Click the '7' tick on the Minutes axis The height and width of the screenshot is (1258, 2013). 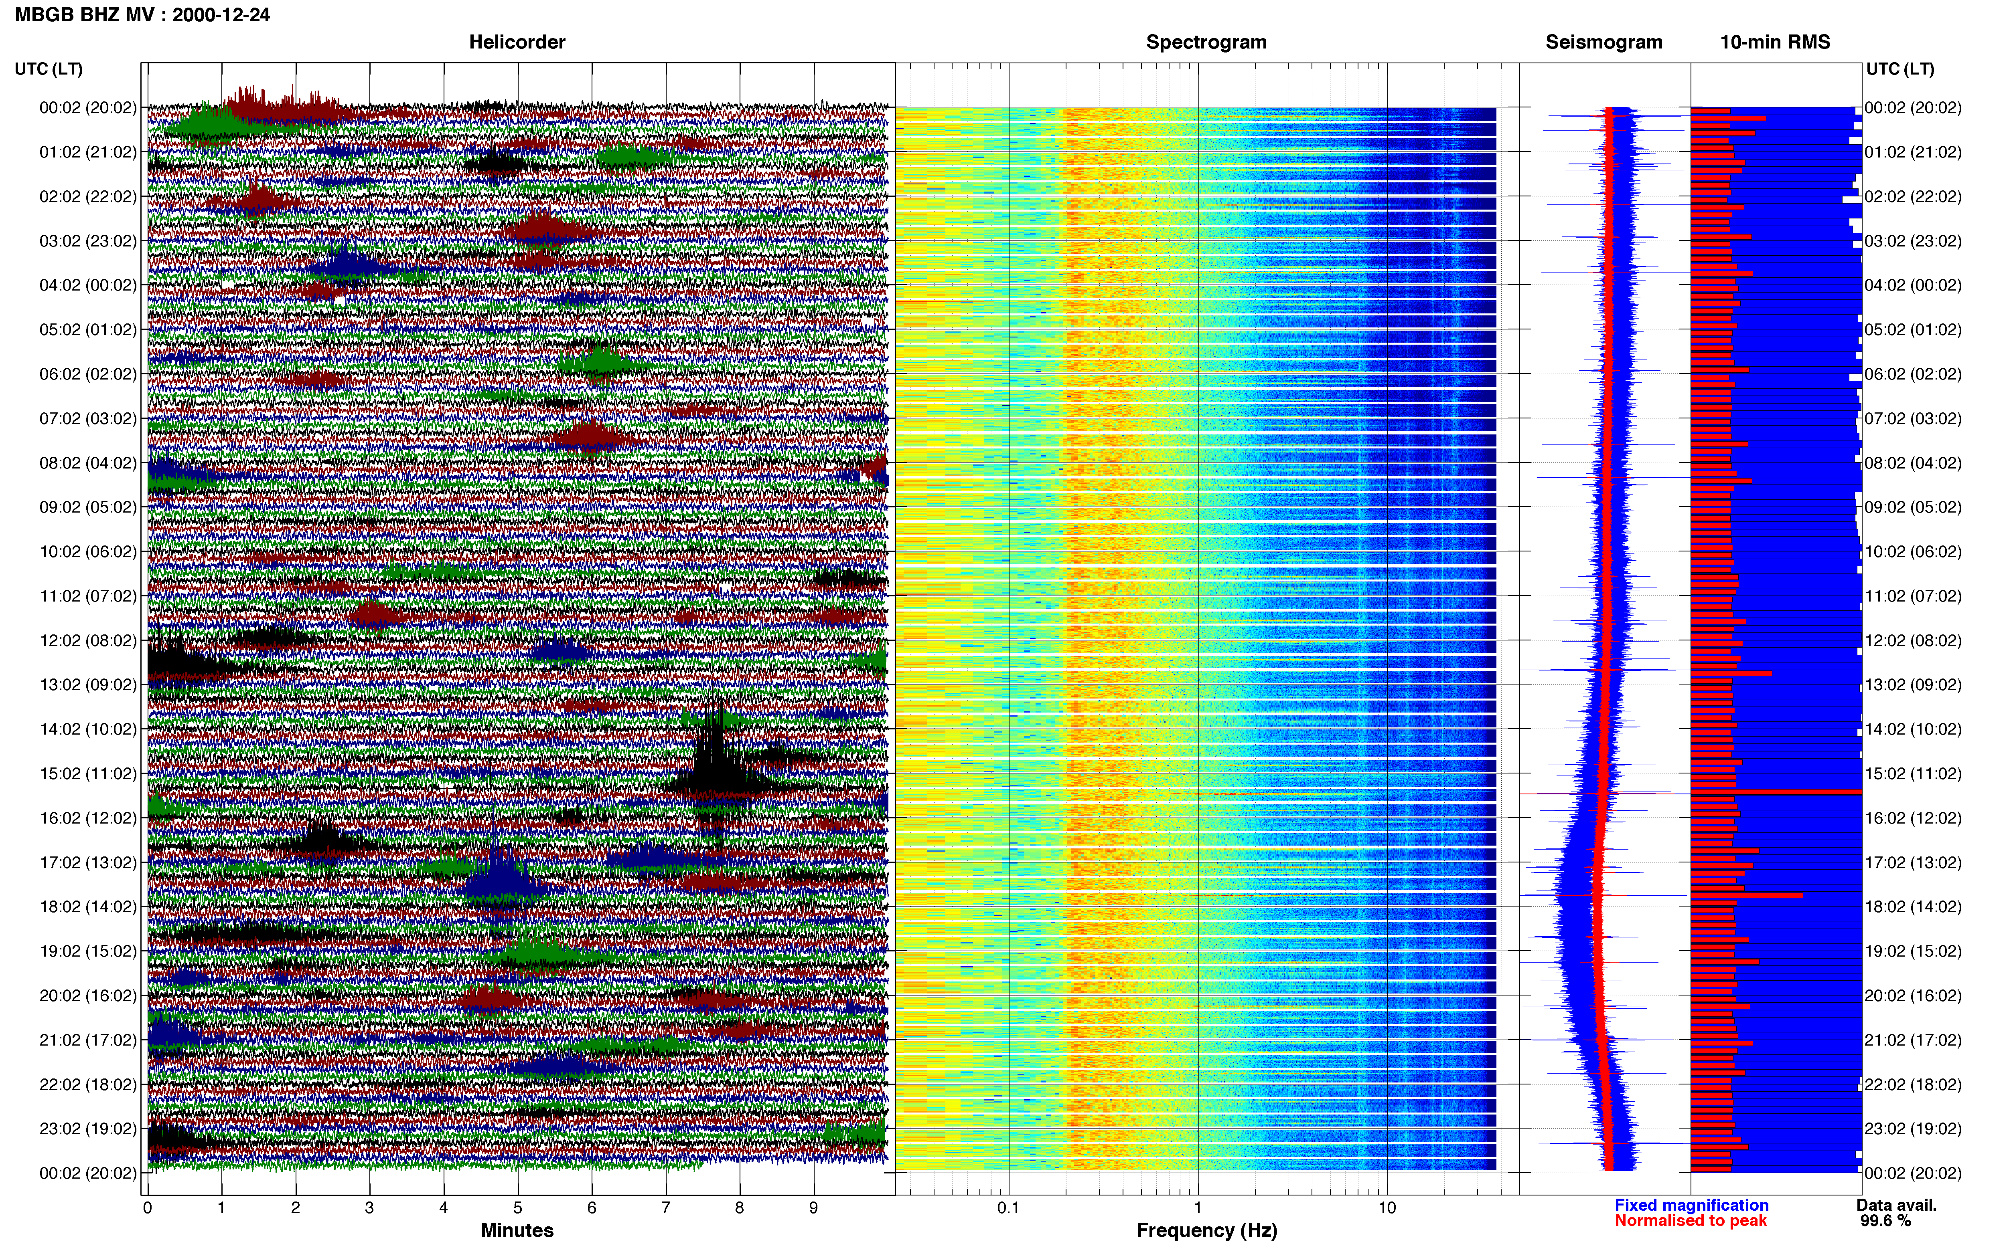tap(666, 1207)
